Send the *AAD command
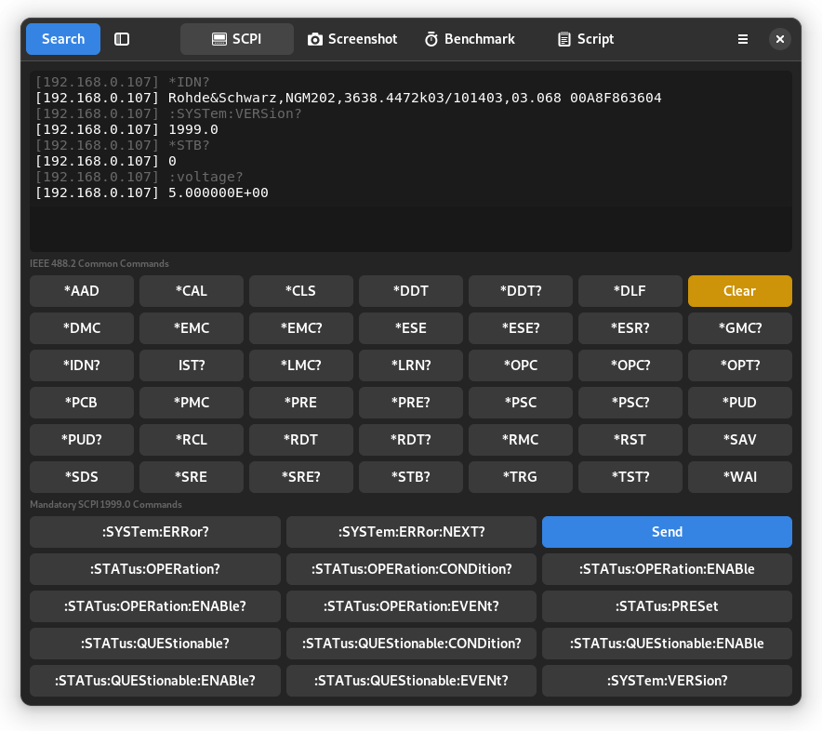Viewport: 822px width, 731px height. coord(82,291)
